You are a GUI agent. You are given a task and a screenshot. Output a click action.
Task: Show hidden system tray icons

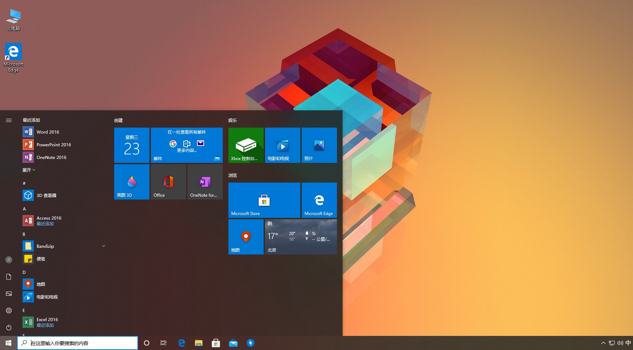pyautogui.click(x=603, y=343)
